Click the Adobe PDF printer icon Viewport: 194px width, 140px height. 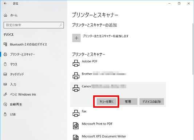point(76,63)
